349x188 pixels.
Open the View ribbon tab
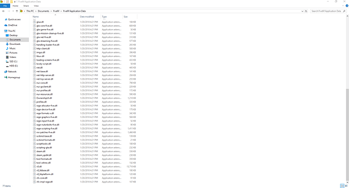click(36, 6)
